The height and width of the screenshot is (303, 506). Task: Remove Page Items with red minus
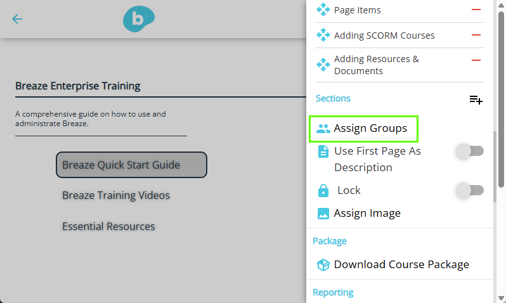[476, 10]
